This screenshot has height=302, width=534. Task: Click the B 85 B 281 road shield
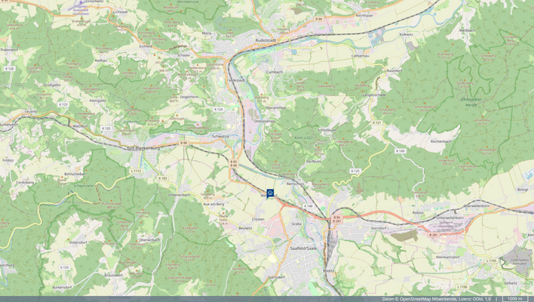click(337, 219)
